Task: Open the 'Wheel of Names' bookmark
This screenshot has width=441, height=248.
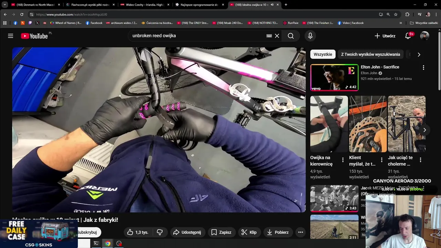Action: click(66, 23)
